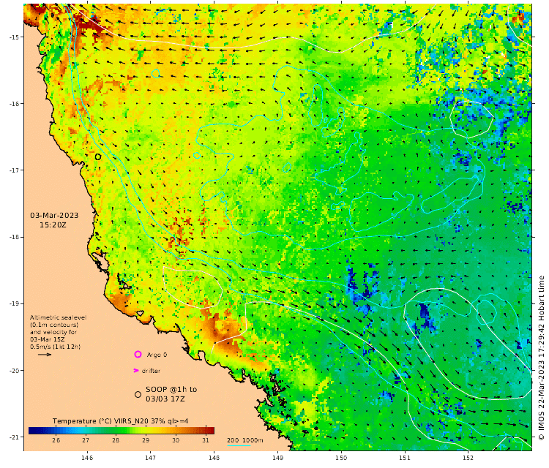
Task: Click the magenta Argo circle legend symbol
Action: click(x=138, y=355)
